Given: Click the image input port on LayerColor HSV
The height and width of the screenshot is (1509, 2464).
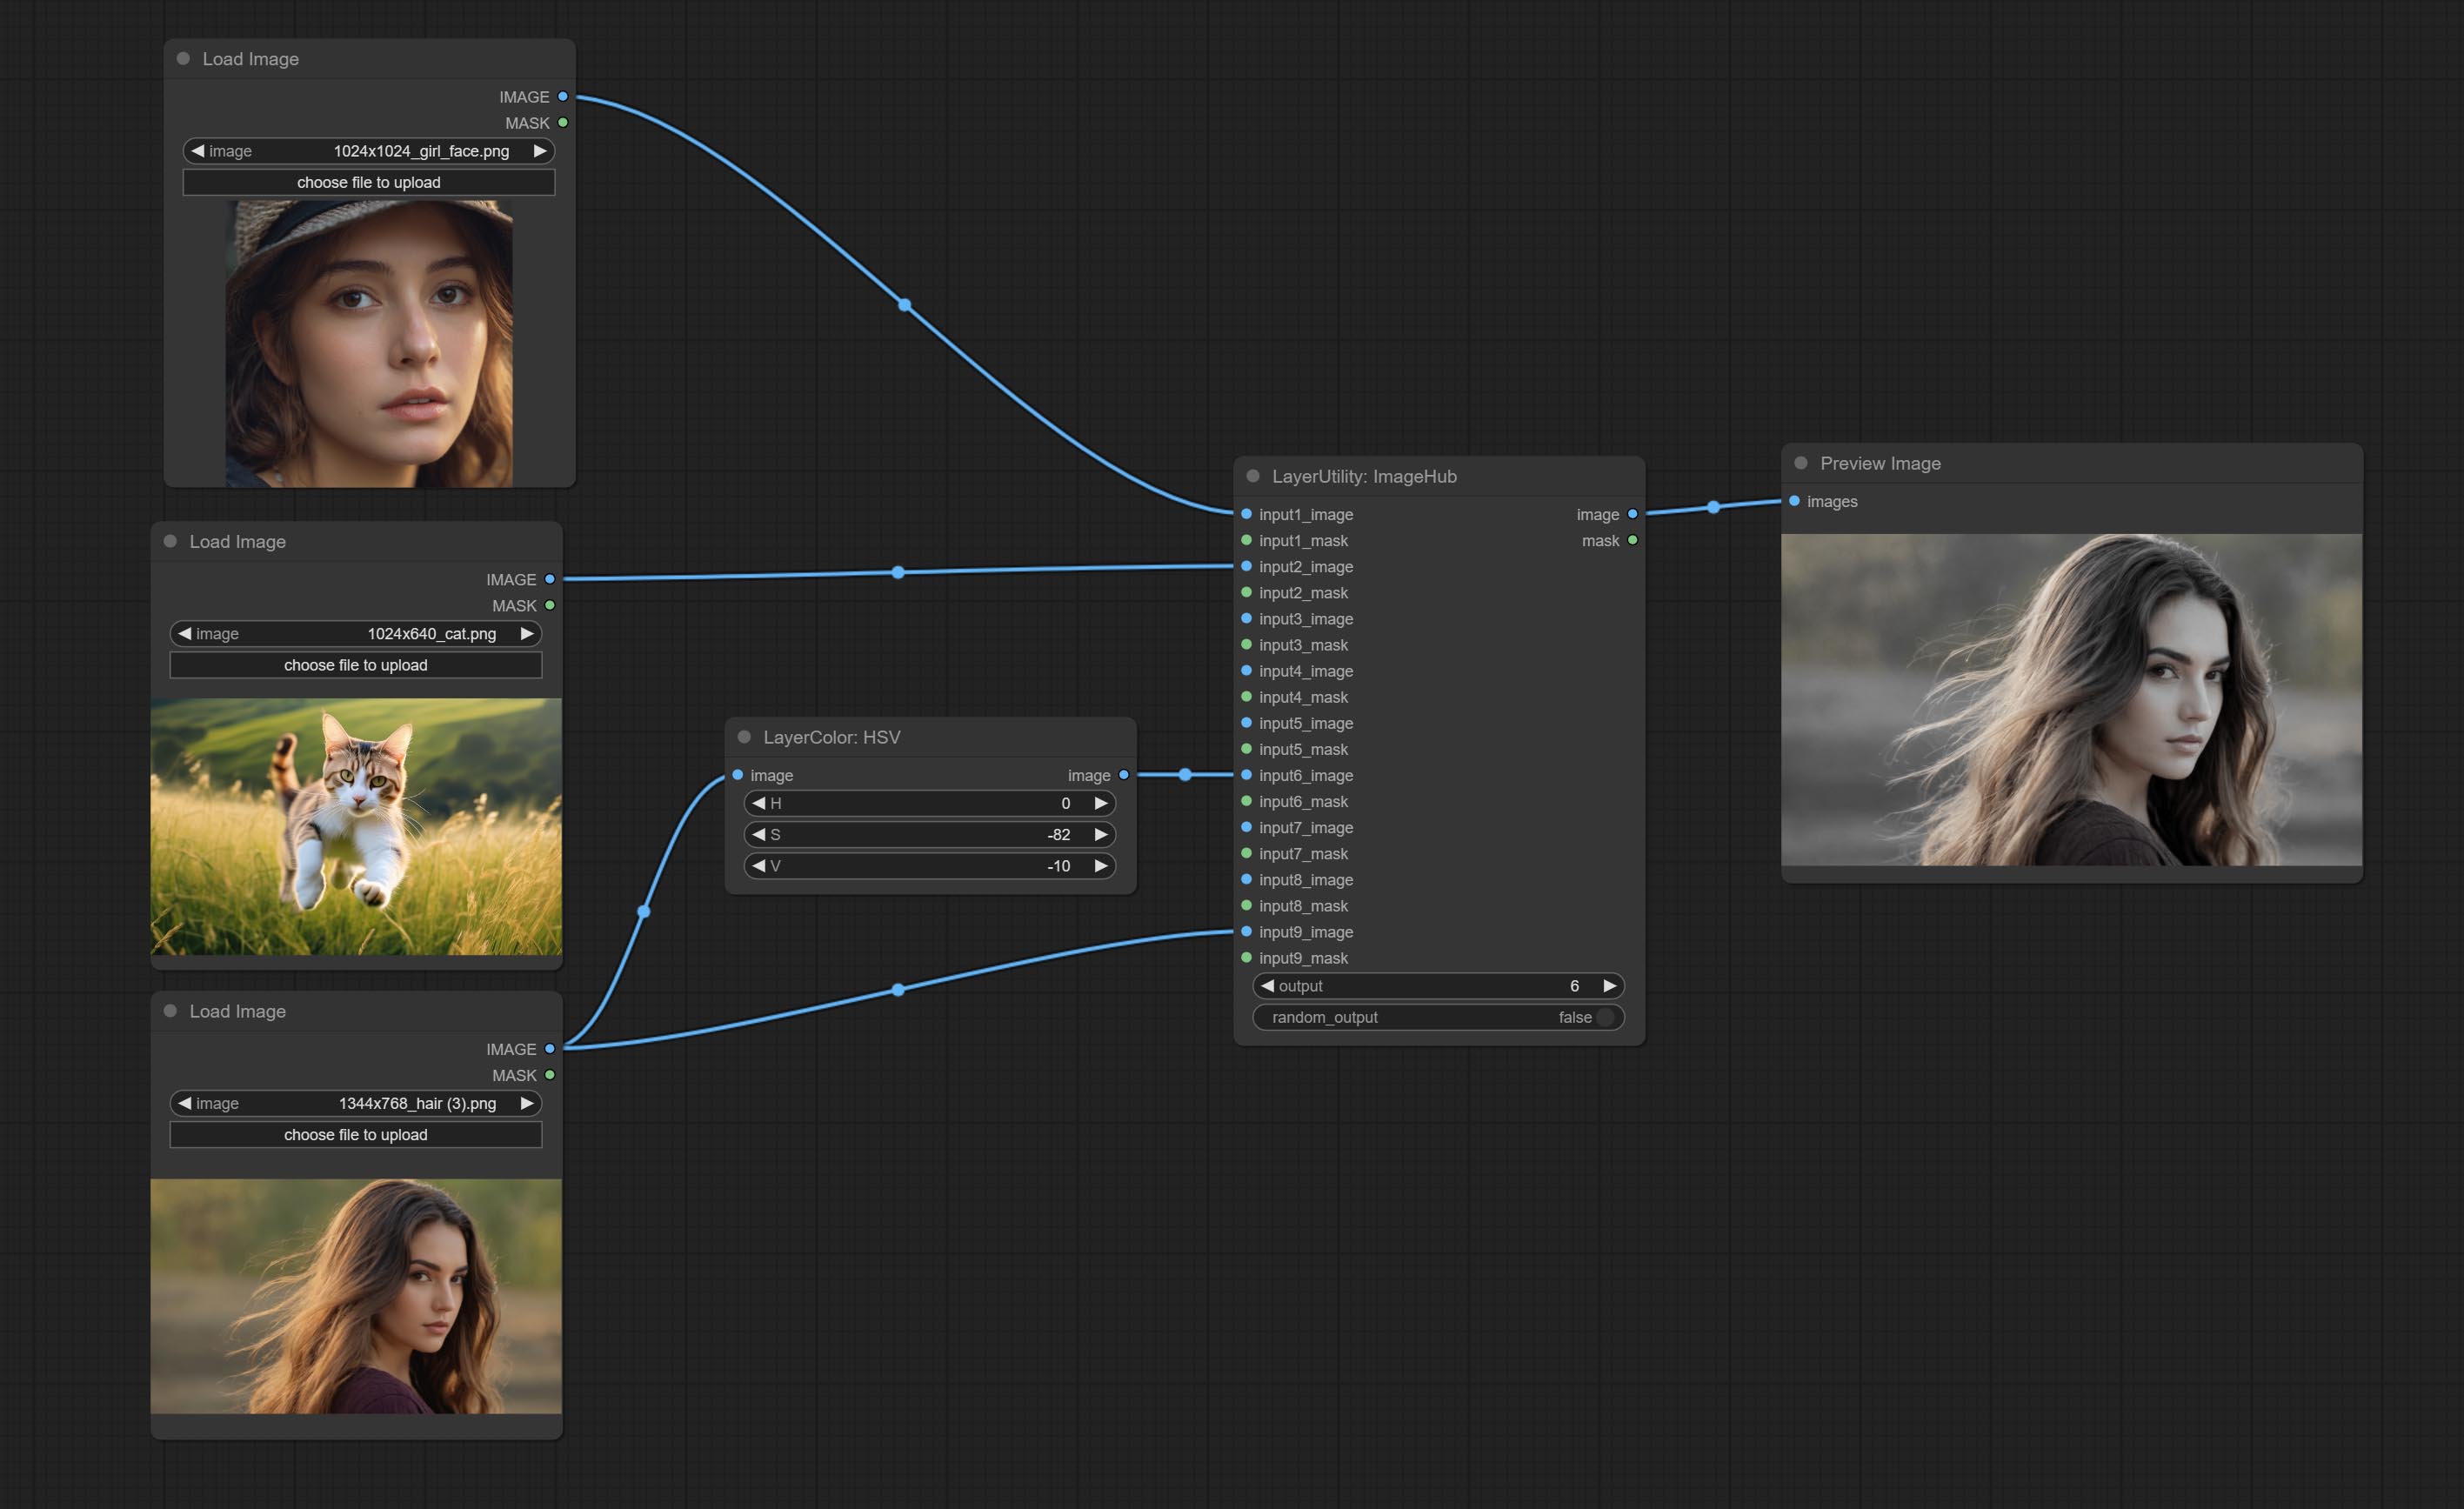Looking at the screenshot, I should click(738, 775).
